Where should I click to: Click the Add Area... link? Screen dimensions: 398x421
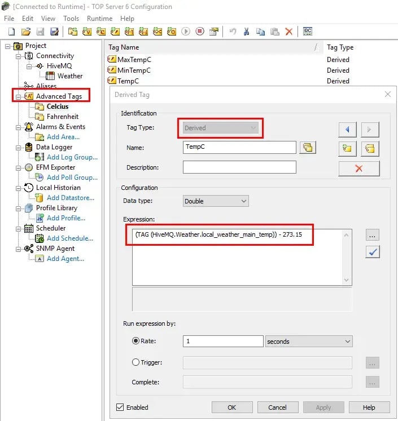click(63, 136)
